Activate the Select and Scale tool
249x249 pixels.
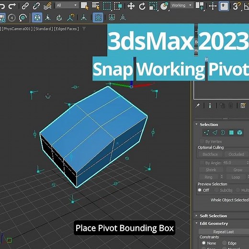pyautogui.click(x=153, y=6)
